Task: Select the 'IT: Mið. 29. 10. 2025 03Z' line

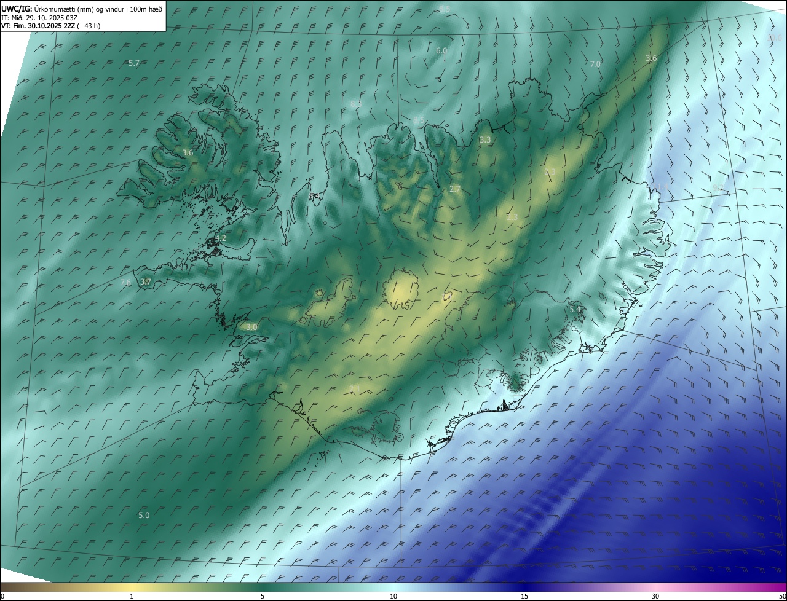Action: coord(39,18)
